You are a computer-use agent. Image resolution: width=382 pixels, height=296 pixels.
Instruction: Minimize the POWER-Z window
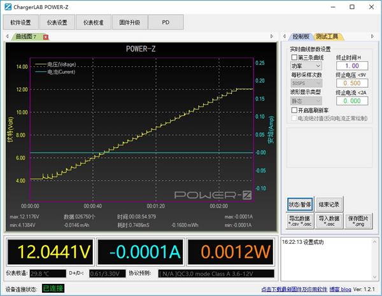(x=333, y=7)
